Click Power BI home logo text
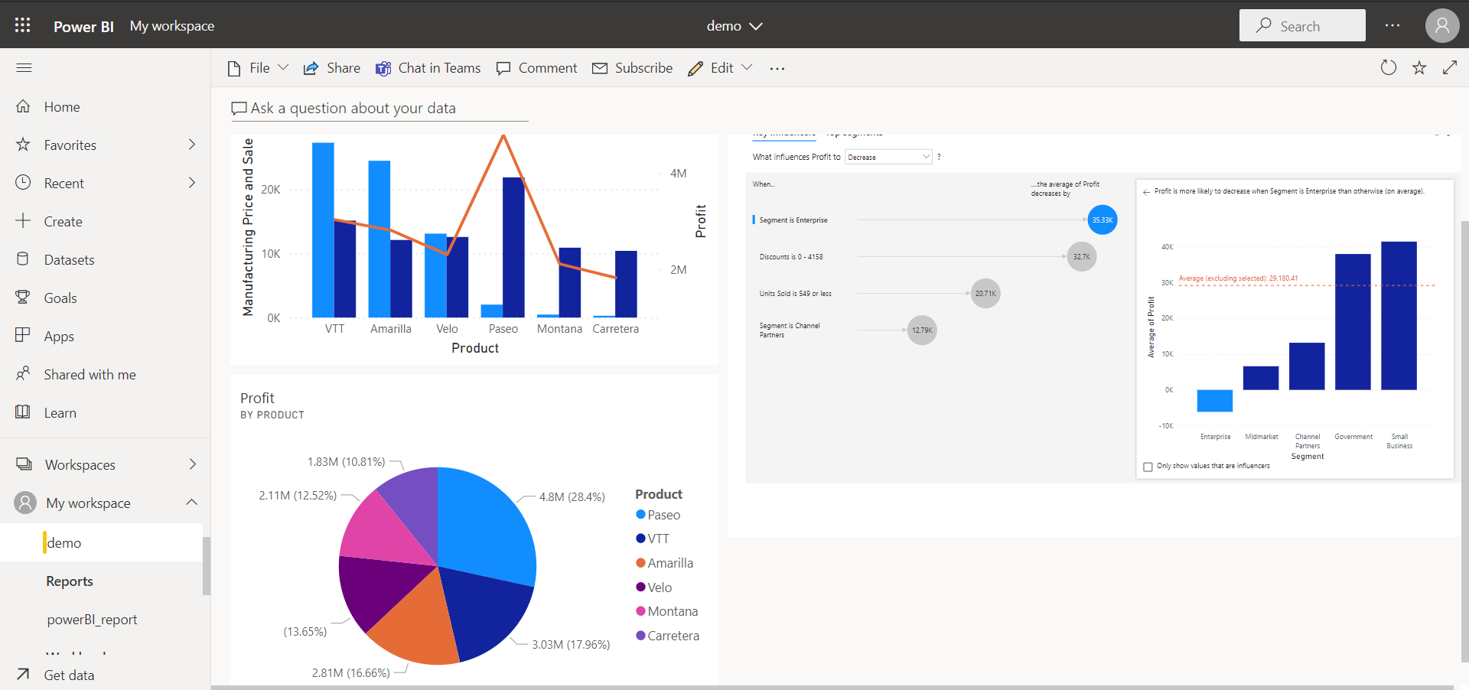The image size is (1469, 690). 83,26
